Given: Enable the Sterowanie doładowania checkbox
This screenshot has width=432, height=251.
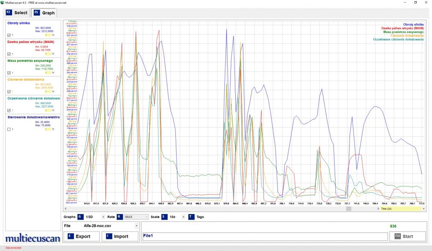Looking at the screenshot, I should [9, 129].
